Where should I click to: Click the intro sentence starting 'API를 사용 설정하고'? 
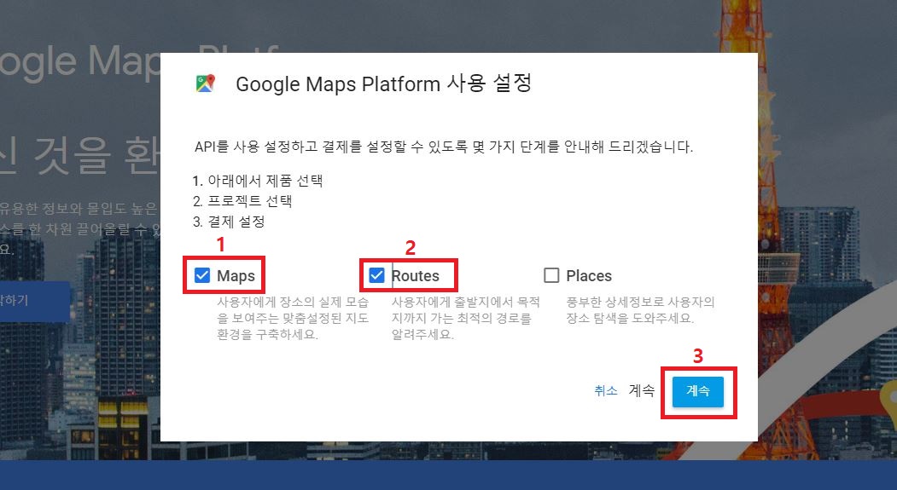(x=444, y=147)
